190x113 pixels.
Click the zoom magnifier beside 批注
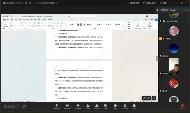154,98
